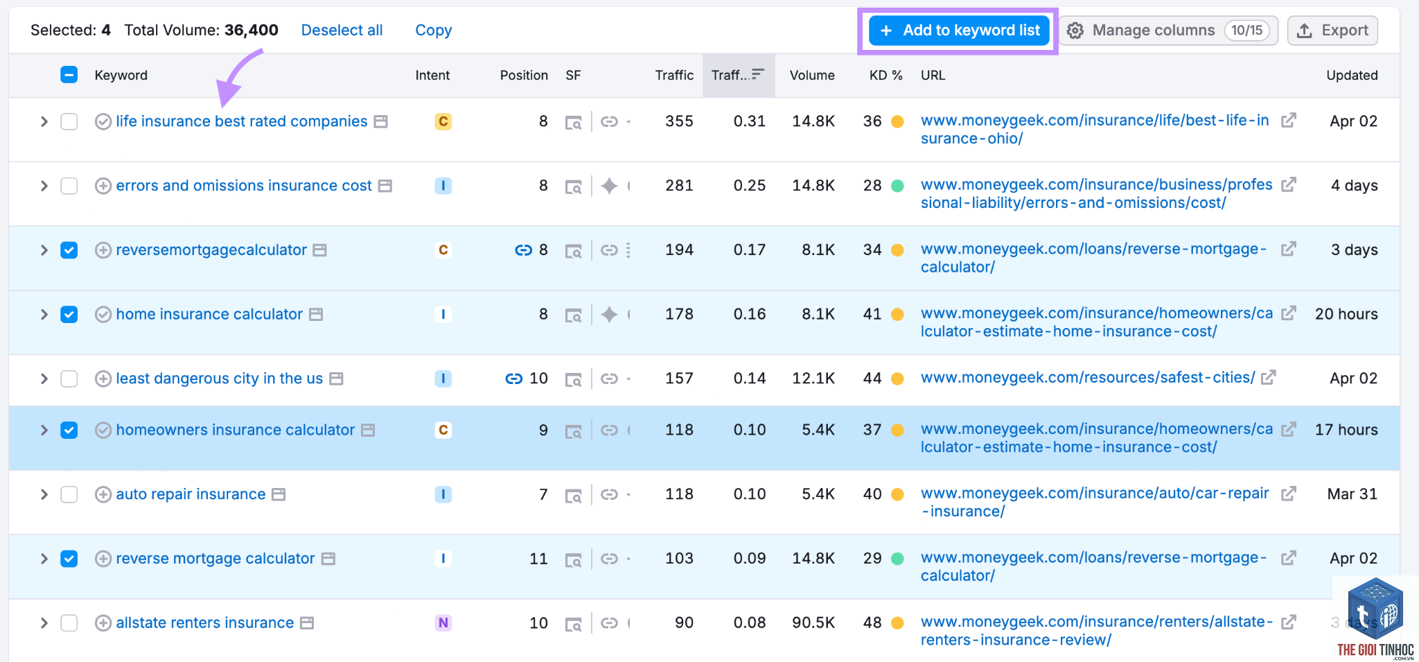Click the plus circle icon beside least dangerous city in the us
Screen dimensions: 1419x662
click(103, 378)
